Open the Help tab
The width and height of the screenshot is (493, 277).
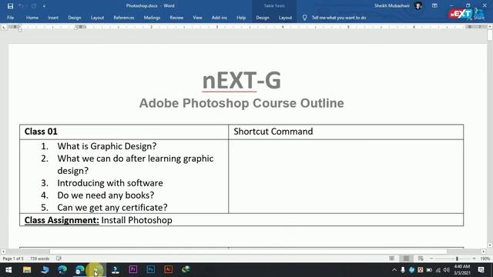point(241,18)
